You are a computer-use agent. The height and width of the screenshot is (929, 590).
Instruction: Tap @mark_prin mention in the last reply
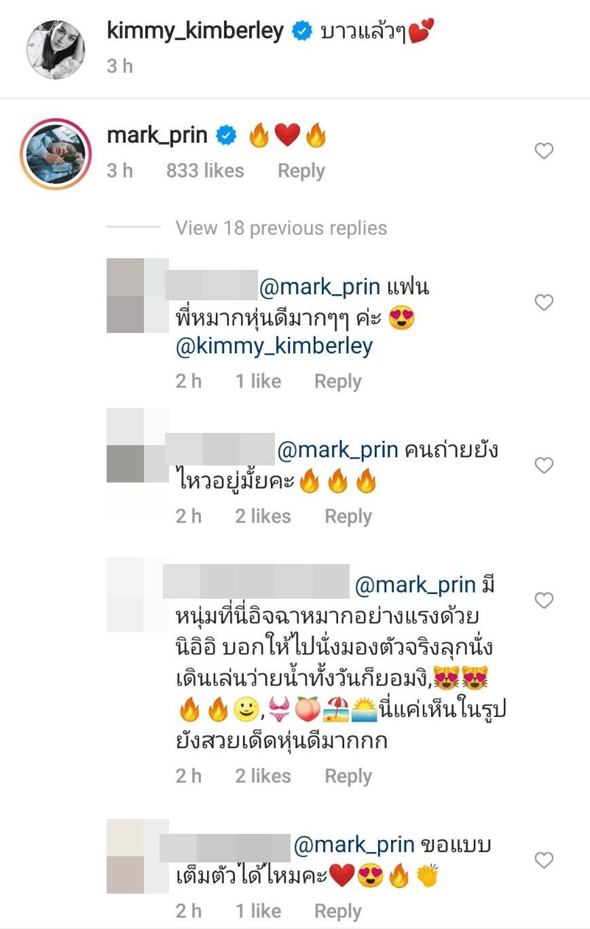(354, 845)
